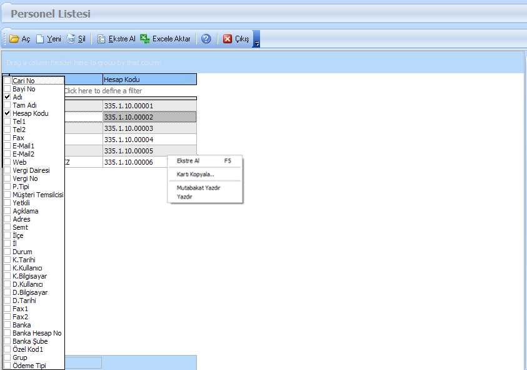Click the red Çıkış exit icon
Viewport: 527px width, 370px height.
(x=228, y=39)
